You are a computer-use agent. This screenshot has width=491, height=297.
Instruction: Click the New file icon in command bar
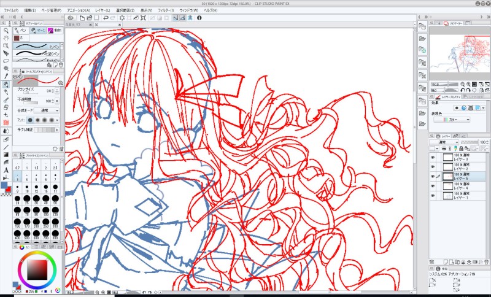[x=82, y=18]
